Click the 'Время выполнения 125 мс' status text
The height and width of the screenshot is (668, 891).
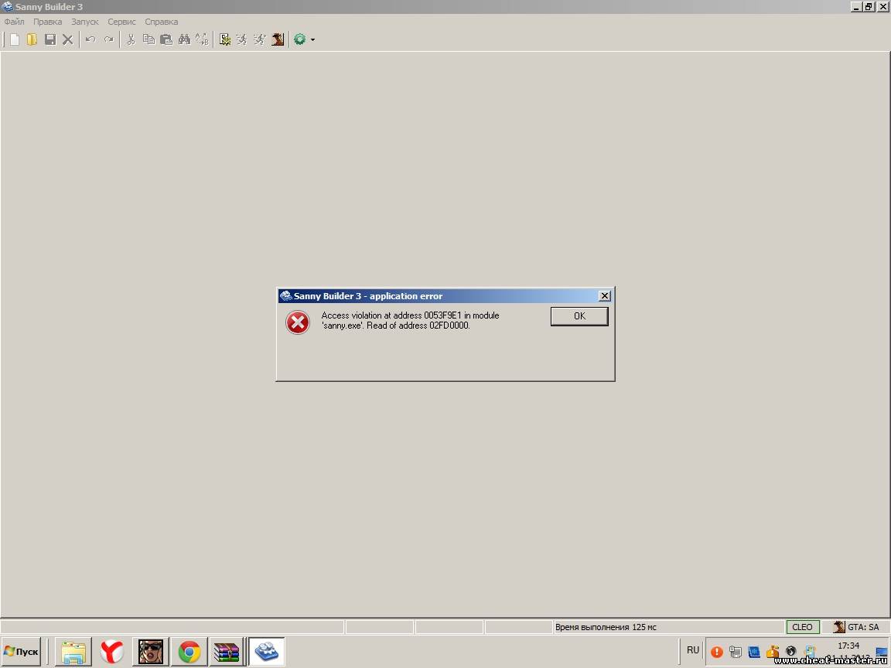pyautogui.click(x=606, y=627)
